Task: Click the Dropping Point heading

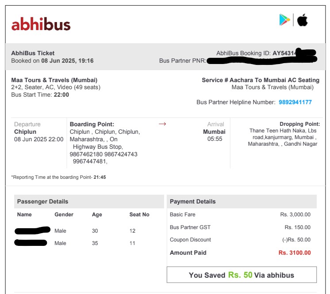Action: (299, 124)
